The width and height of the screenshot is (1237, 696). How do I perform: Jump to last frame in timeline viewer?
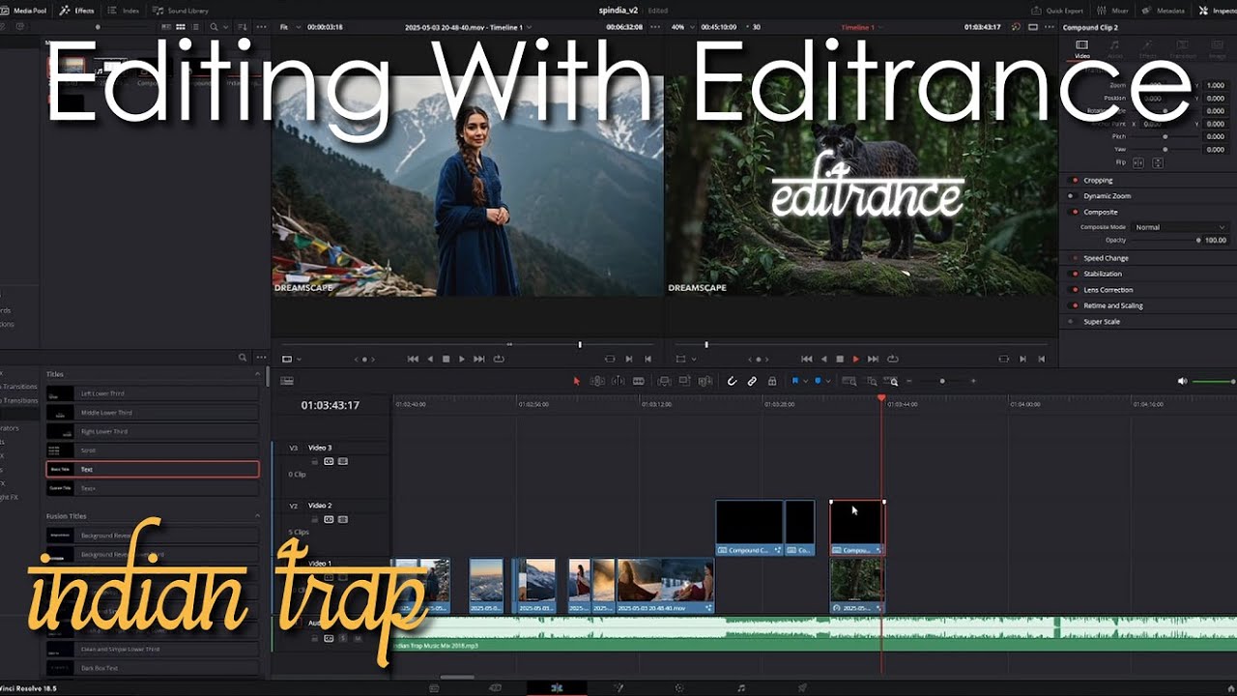[874, 359]
